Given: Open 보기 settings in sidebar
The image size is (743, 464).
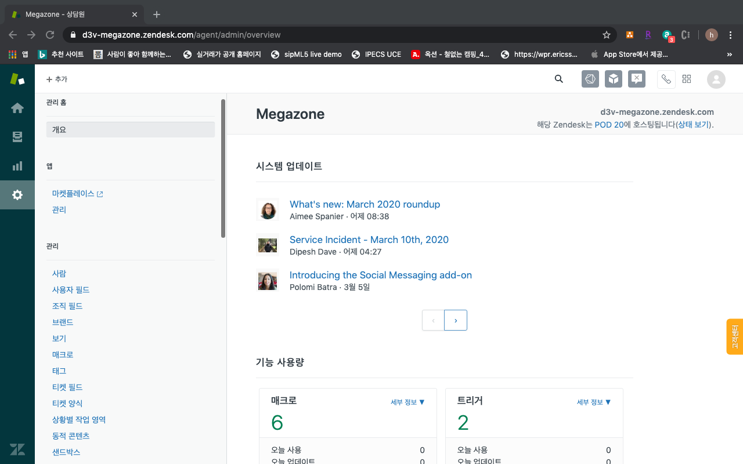Looking at the screenshot, I should pyautogui.click(x=59, y=338).
